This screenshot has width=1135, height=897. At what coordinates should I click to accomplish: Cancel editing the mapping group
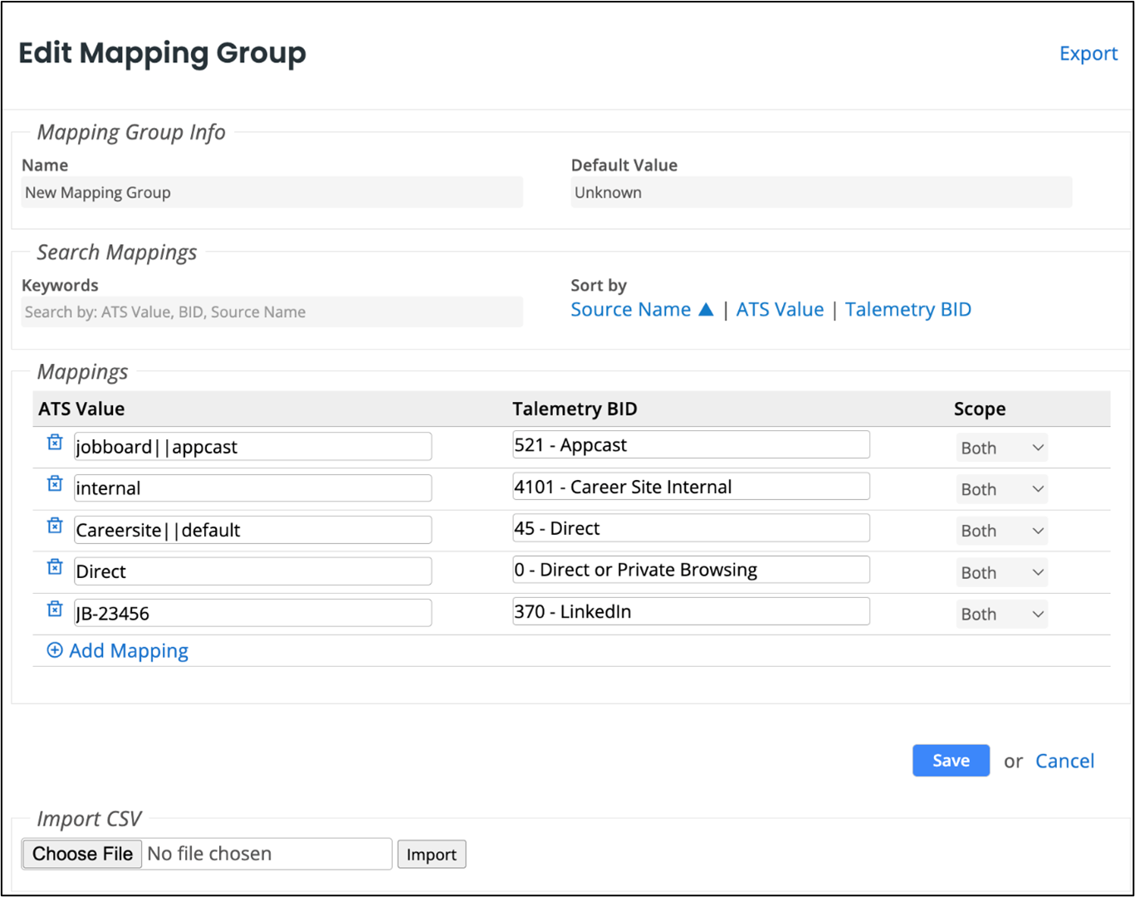point(1065,761)
